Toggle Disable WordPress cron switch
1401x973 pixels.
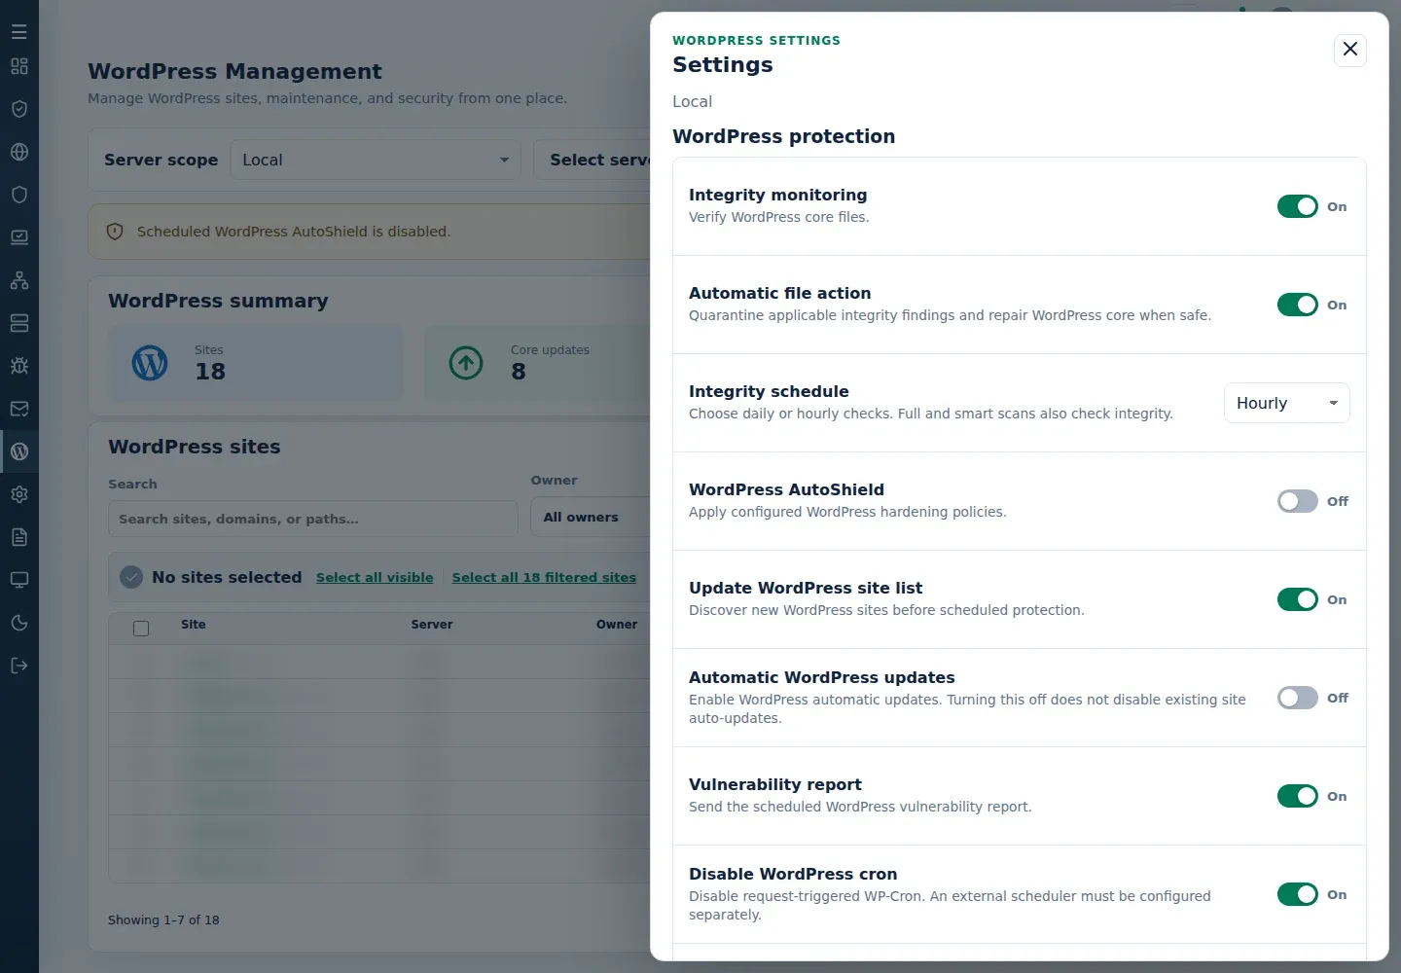(1298, 894)
